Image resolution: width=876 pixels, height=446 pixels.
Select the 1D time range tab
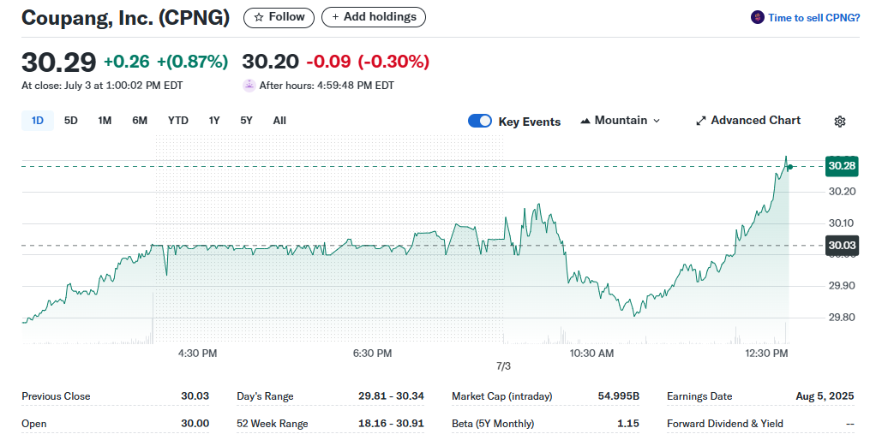38,121
